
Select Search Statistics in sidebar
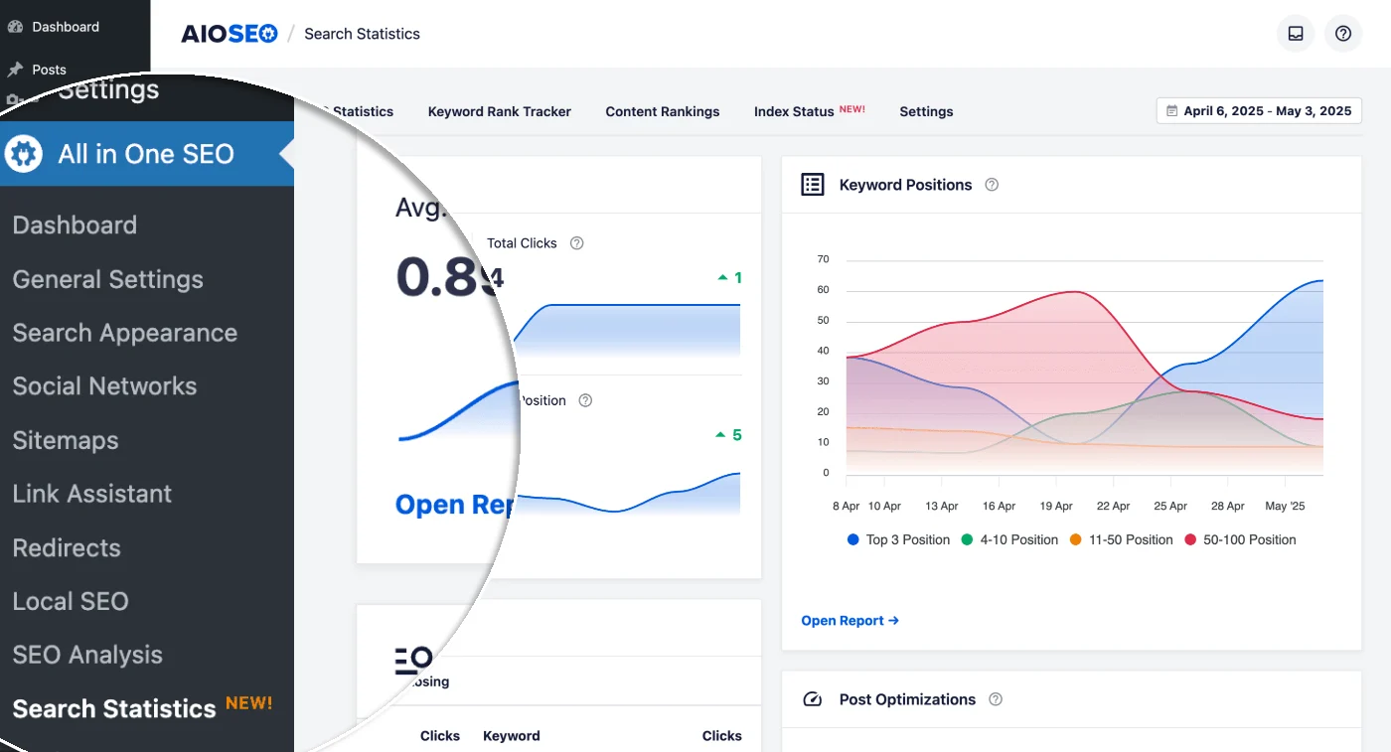pyautogui.click(x=114, y=708)
